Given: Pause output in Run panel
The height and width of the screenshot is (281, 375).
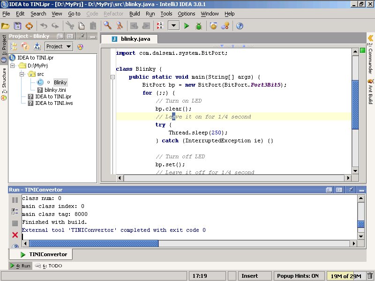Looking at the screenshot, I should click(x=15, y=200).
